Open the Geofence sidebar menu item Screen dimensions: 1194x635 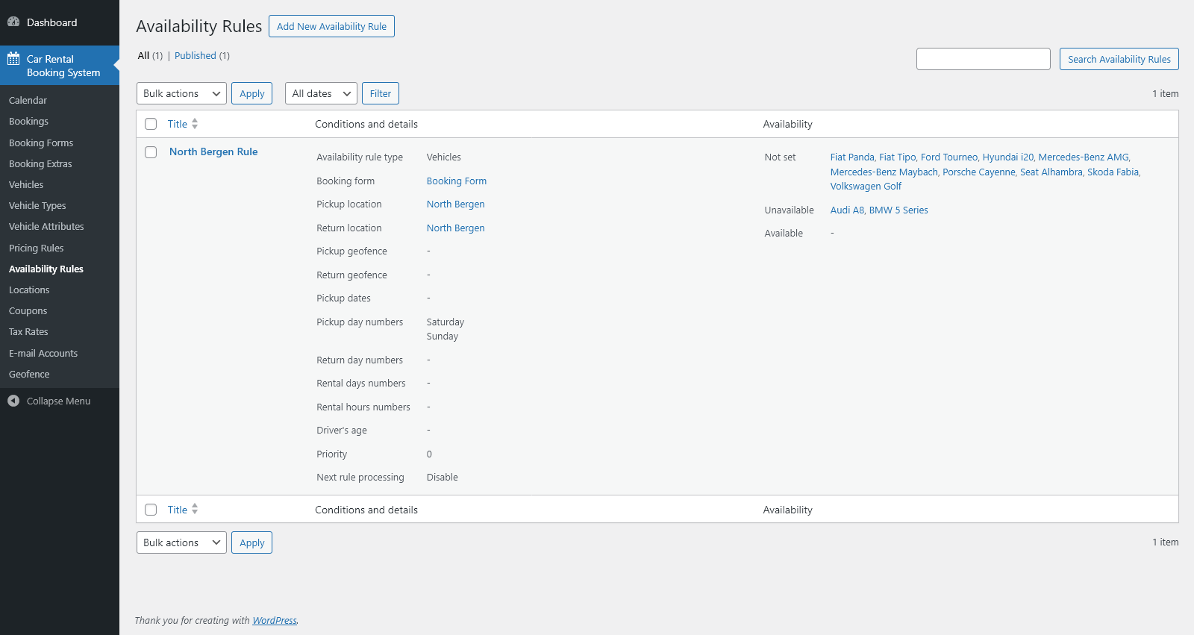(29, 375)
